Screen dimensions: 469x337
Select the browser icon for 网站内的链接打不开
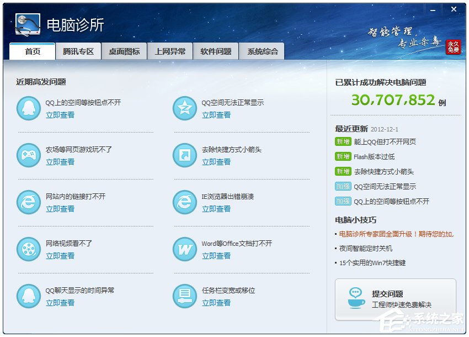pos(29,202)
